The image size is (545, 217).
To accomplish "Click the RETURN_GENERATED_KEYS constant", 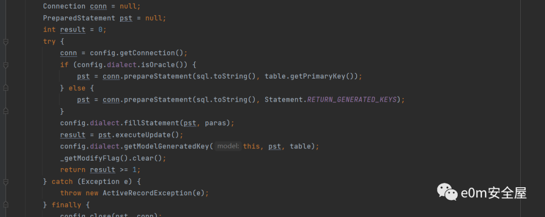I will [352, 100].
